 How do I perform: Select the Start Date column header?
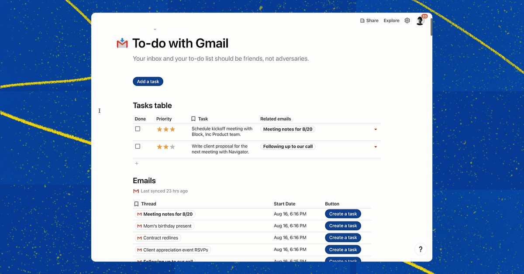point(285,204)
